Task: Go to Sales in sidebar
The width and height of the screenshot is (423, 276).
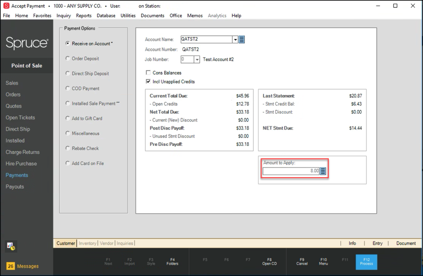Action: (12, 83)
